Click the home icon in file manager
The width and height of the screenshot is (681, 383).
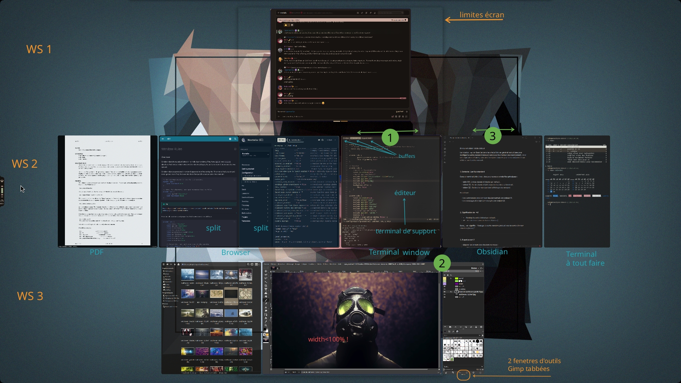(178, 264)
